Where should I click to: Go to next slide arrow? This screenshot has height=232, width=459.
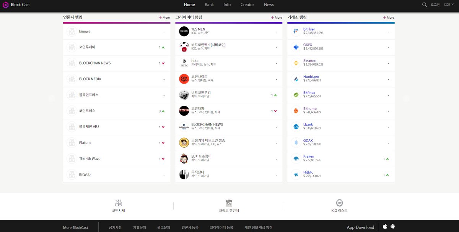406,98
